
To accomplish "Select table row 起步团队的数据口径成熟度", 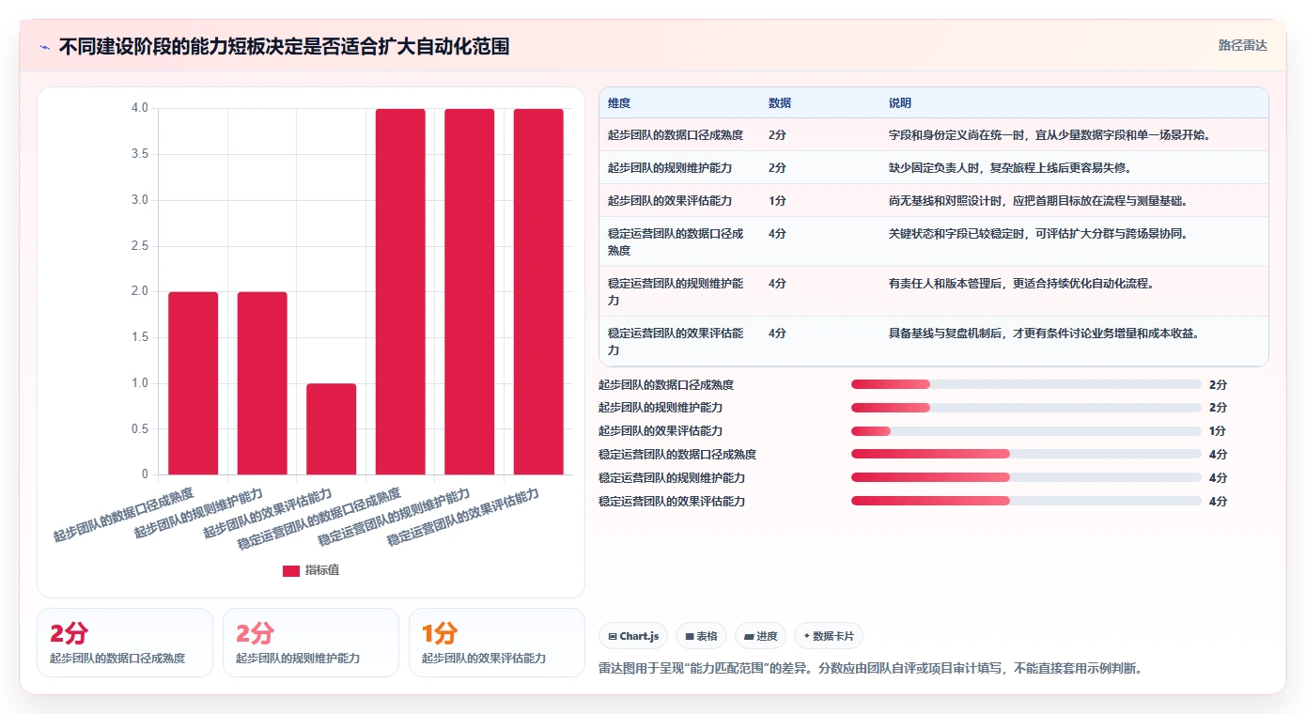I will 933,135.
